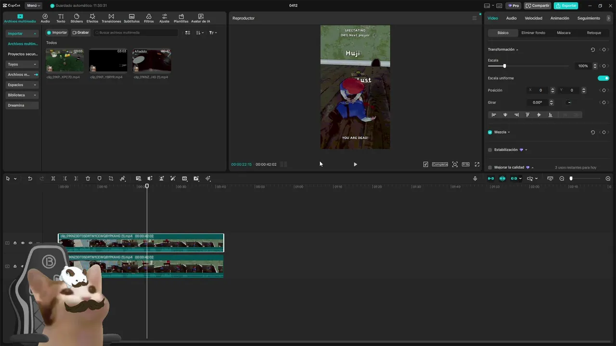Open the Efectos panel
The height and width of the screenshot is (346, 616).
coord(92,18)
